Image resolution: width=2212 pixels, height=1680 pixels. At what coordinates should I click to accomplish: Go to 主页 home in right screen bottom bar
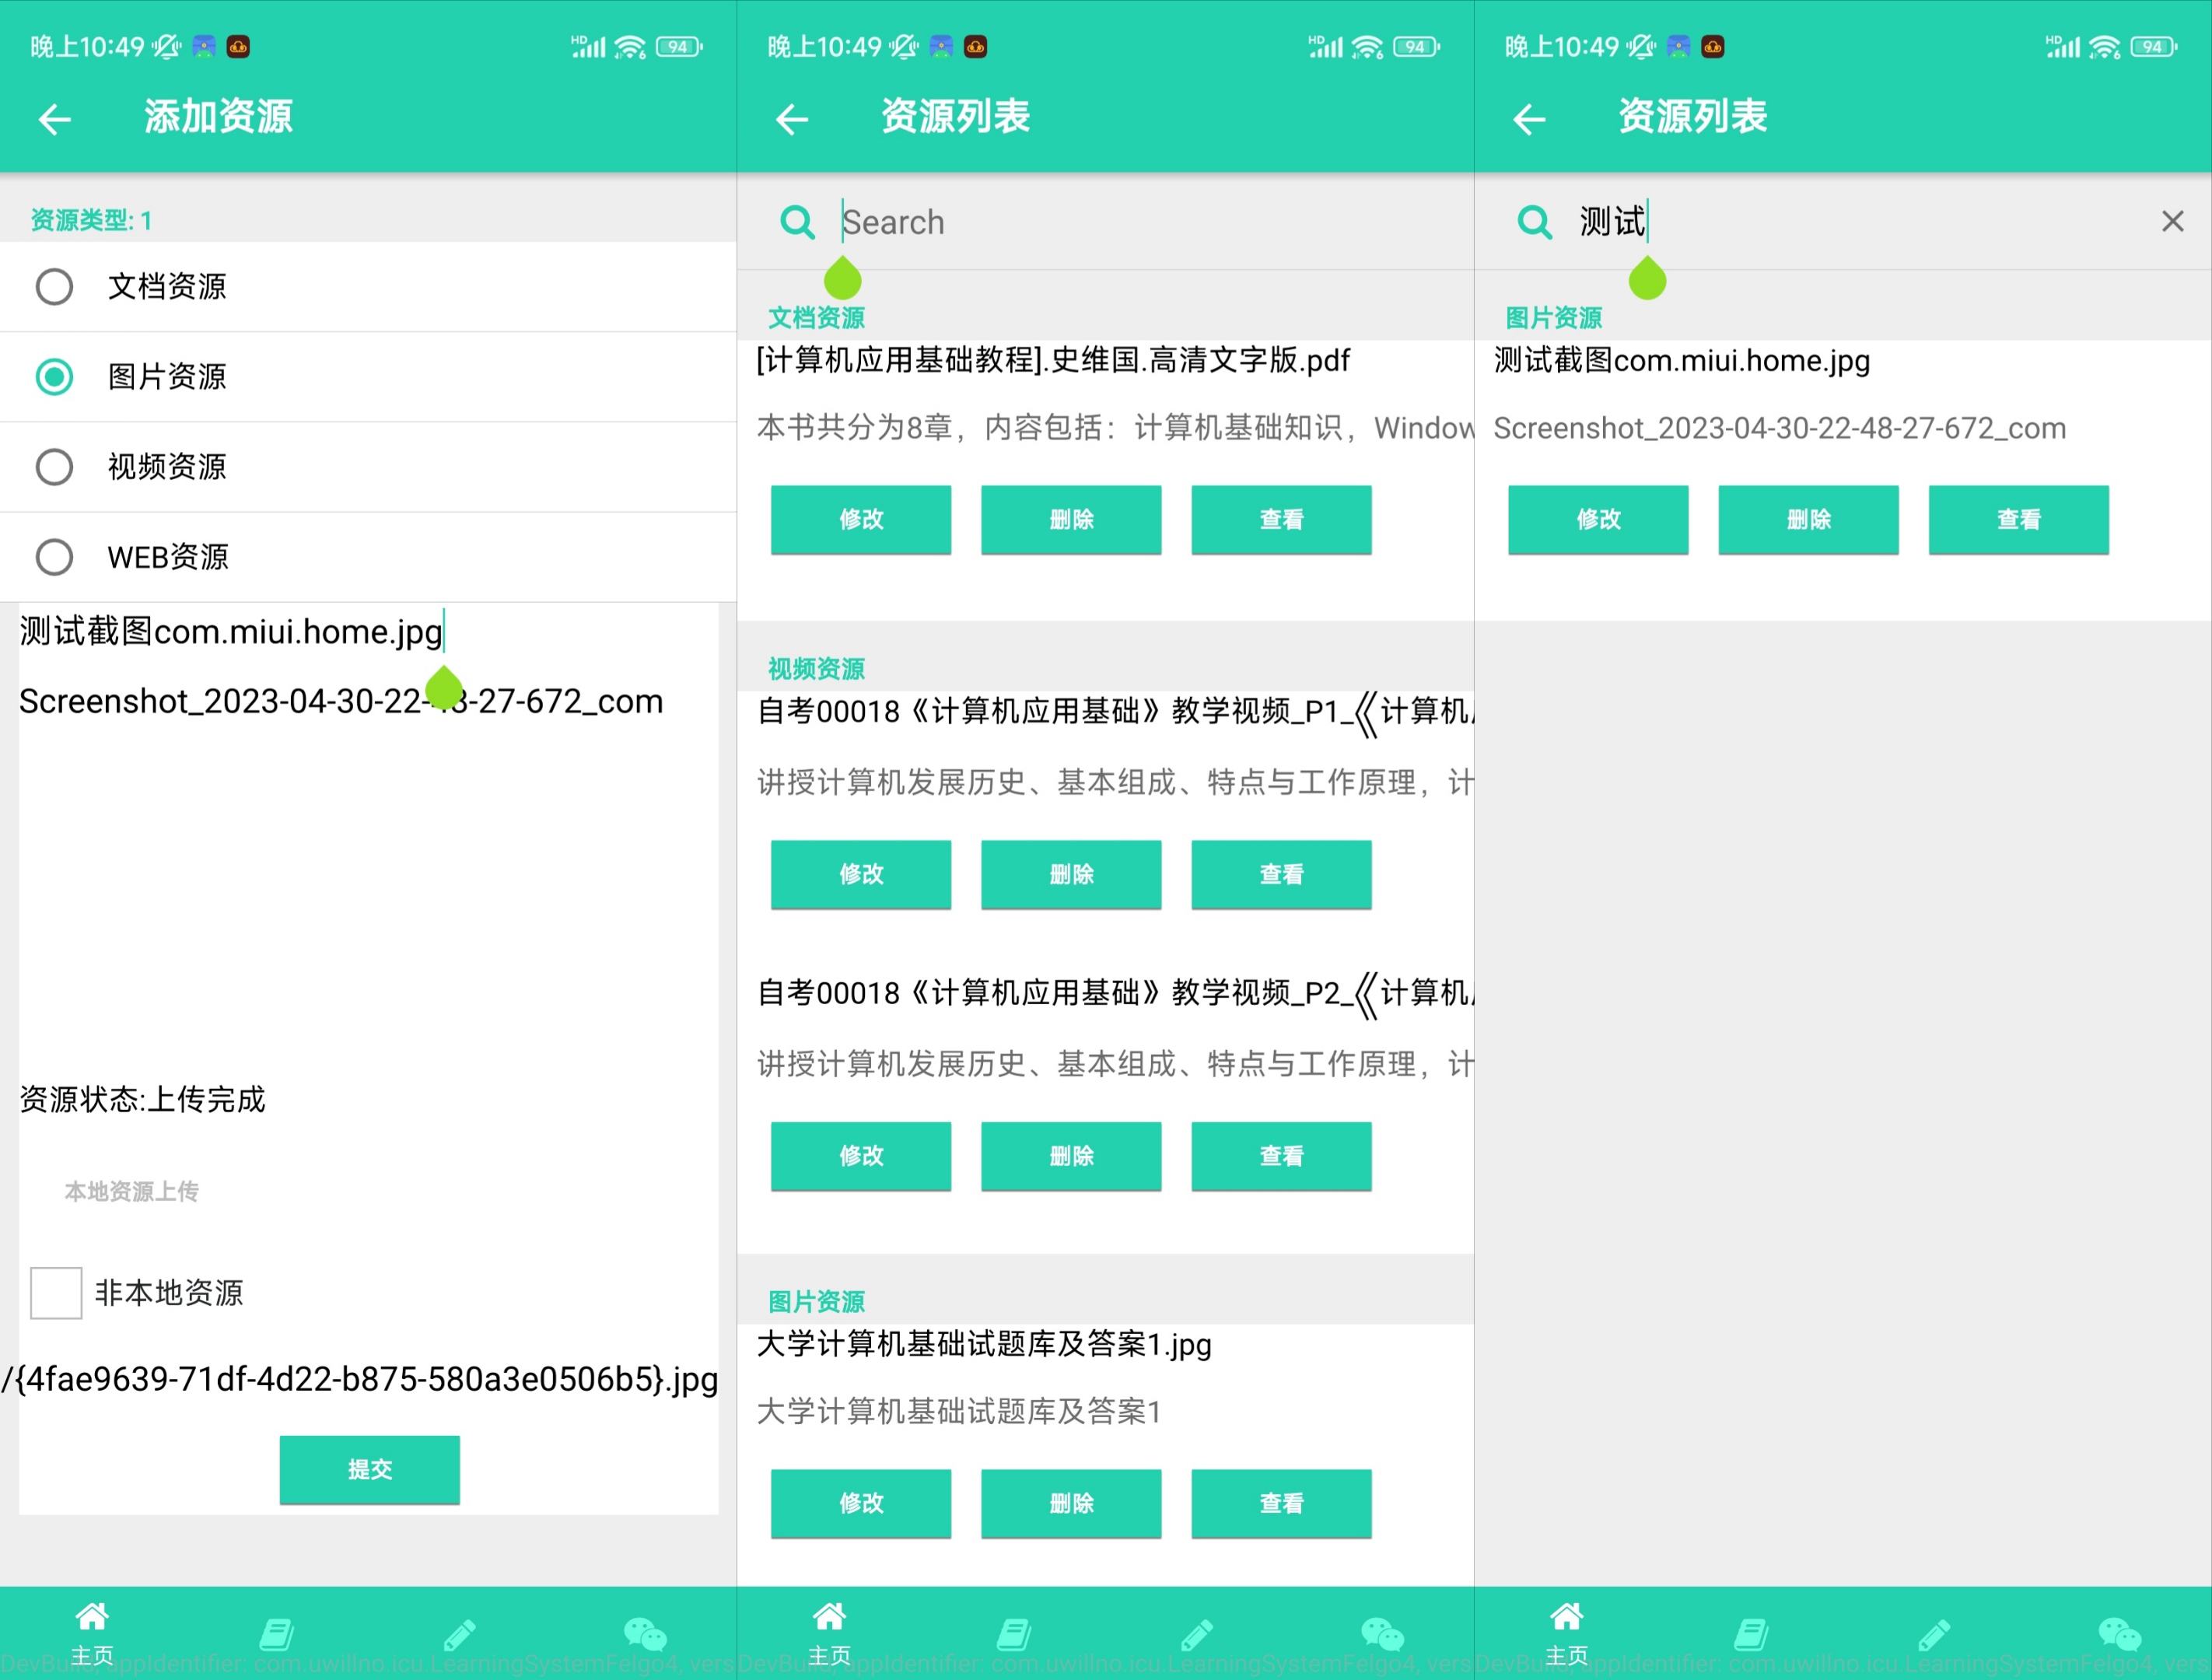coord(1566,1633)
